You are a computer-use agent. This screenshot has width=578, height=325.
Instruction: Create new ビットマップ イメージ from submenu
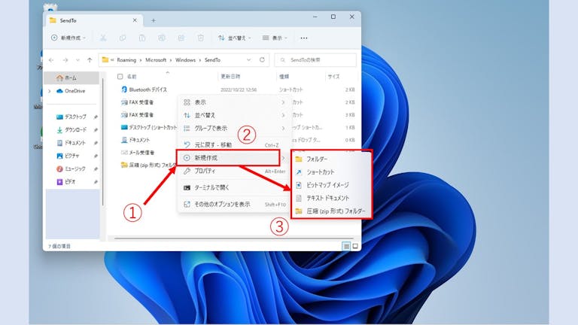click(x=332, y=185)
